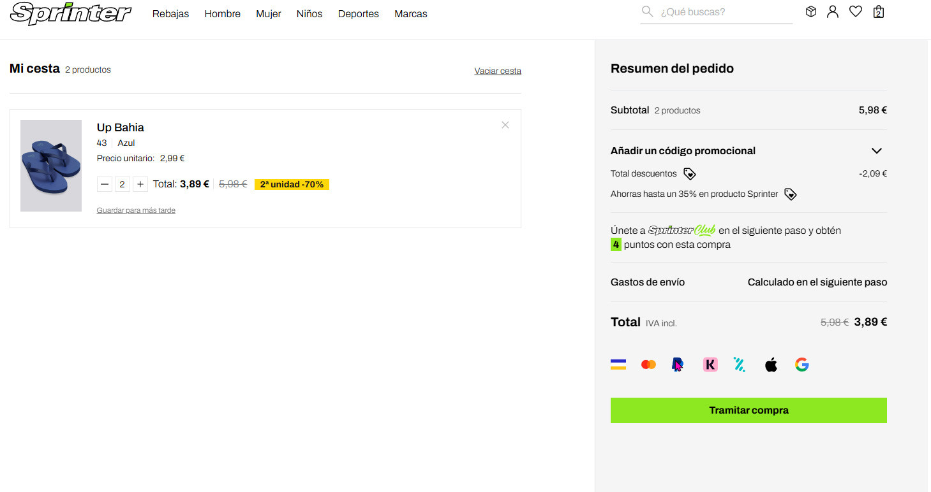Screen dimensions: 931x492
Task: Open the shopping bag icon
Action: coord(879,11)
